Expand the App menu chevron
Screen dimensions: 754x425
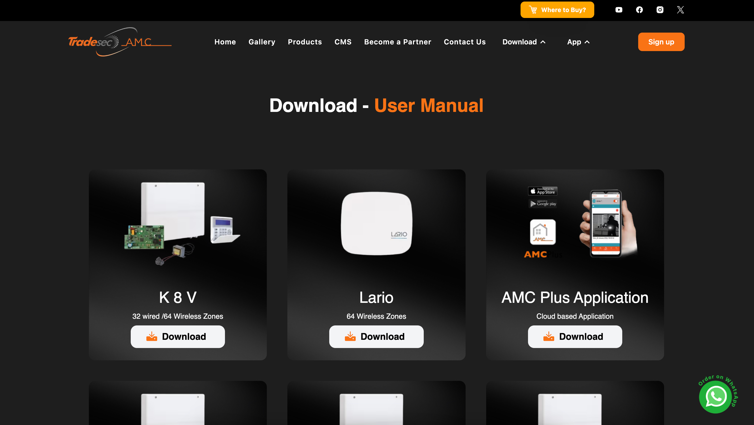587,42
